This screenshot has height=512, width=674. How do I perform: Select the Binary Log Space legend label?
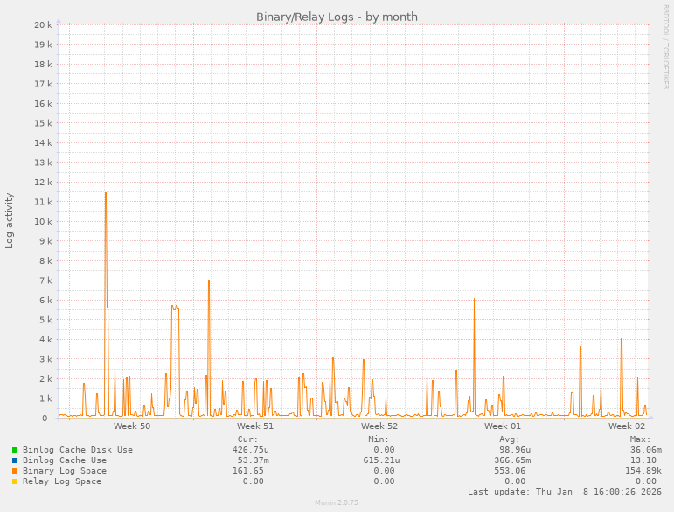pyautogui.click(x=65, y=471)
